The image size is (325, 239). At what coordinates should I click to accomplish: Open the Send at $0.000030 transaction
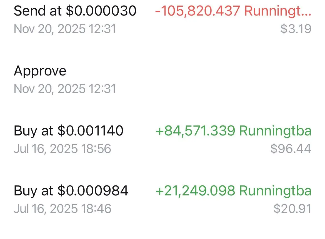[x=162, y=20]
